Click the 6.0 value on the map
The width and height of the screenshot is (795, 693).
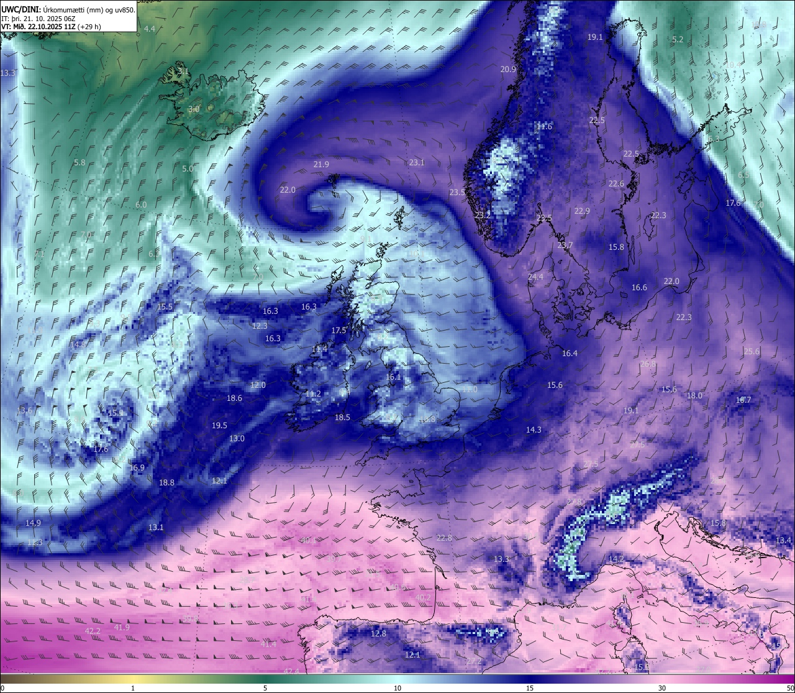(x=141, y=205)
